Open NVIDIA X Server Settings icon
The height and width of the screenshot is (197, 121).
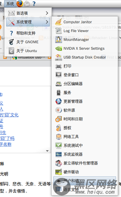pos(59,49)
